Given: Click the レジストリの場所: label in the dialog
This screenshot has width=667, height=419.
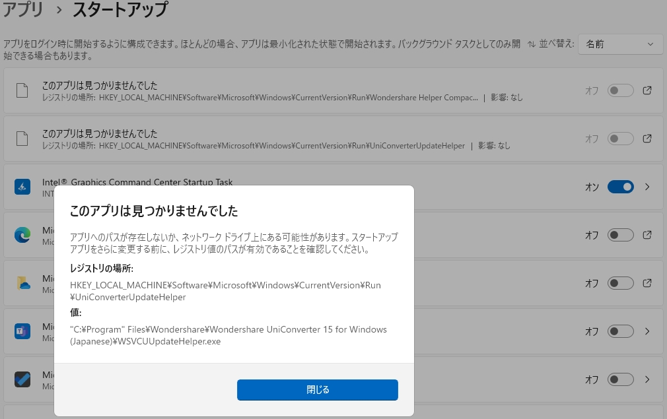Looking at the screenshot, I should [102, 269].
